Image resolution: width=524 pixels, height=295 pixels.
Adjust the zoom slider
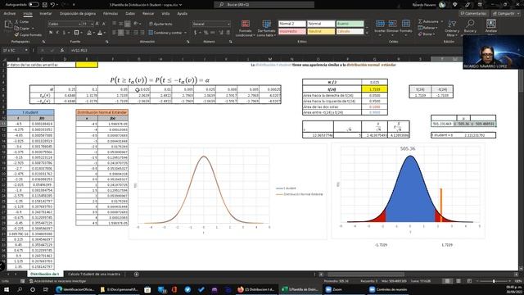click(494, 281)
